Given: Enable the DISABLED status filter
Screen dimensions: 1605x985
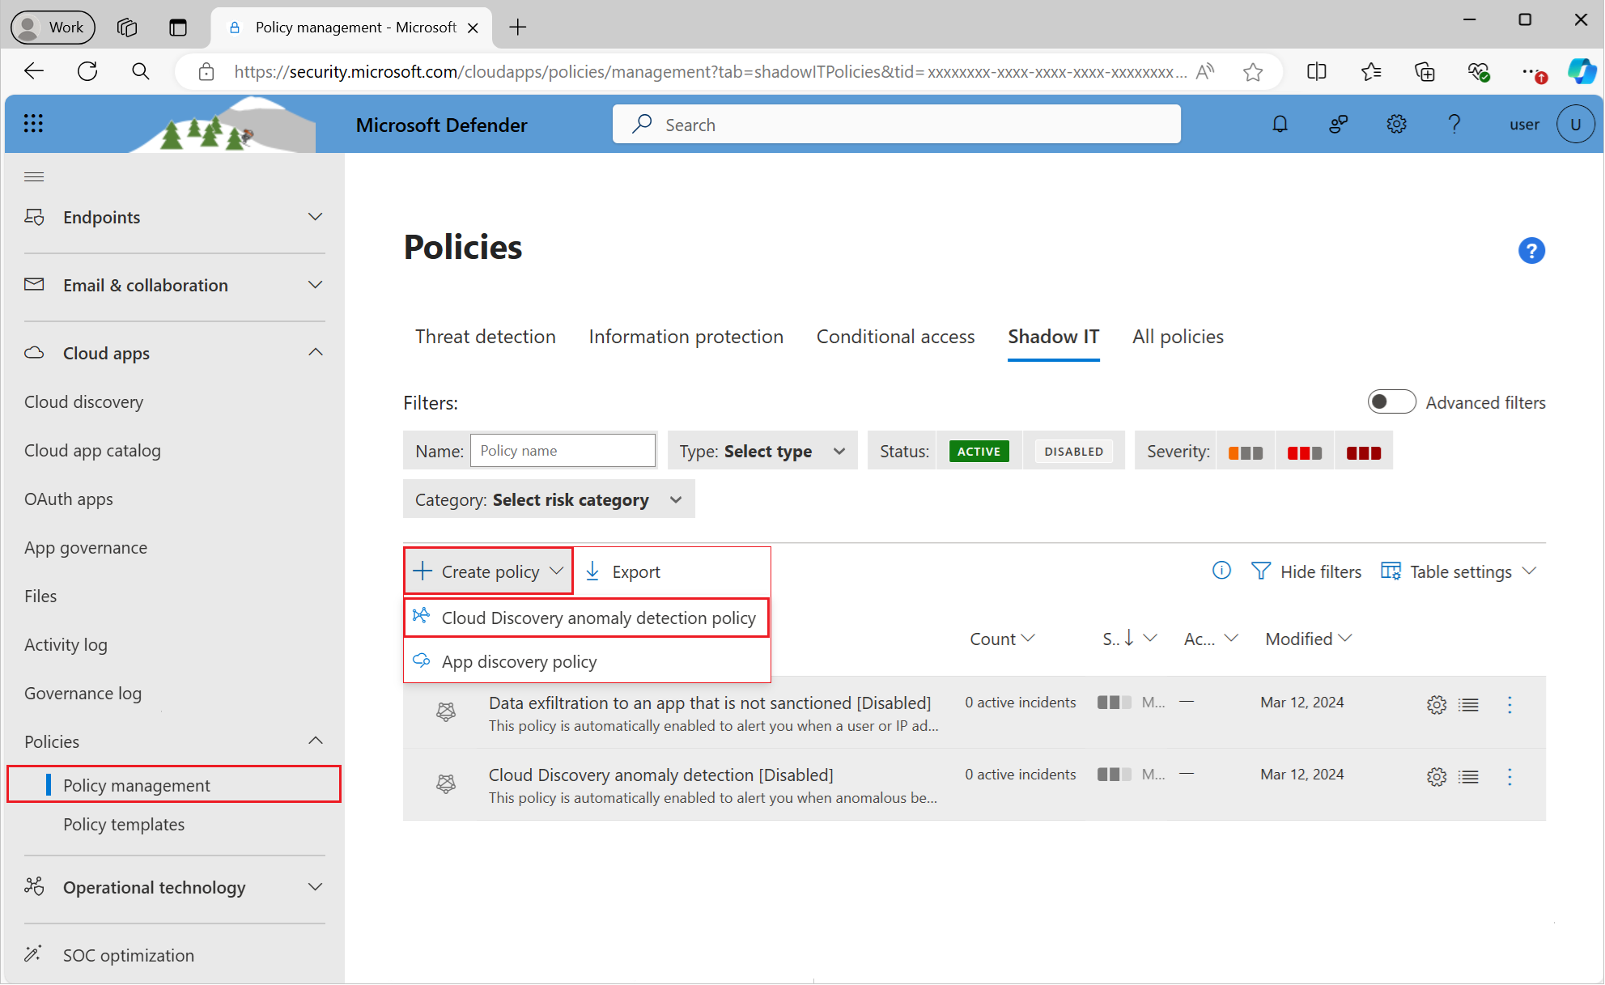Looking at the screenshot, I should [x=1072, y=451].
